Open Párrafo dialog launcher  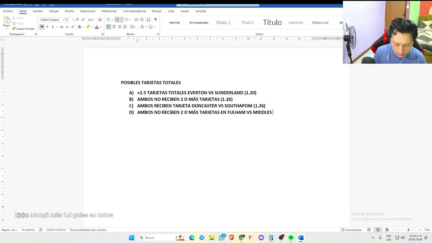pyautogui.click(x=158, y=34)
